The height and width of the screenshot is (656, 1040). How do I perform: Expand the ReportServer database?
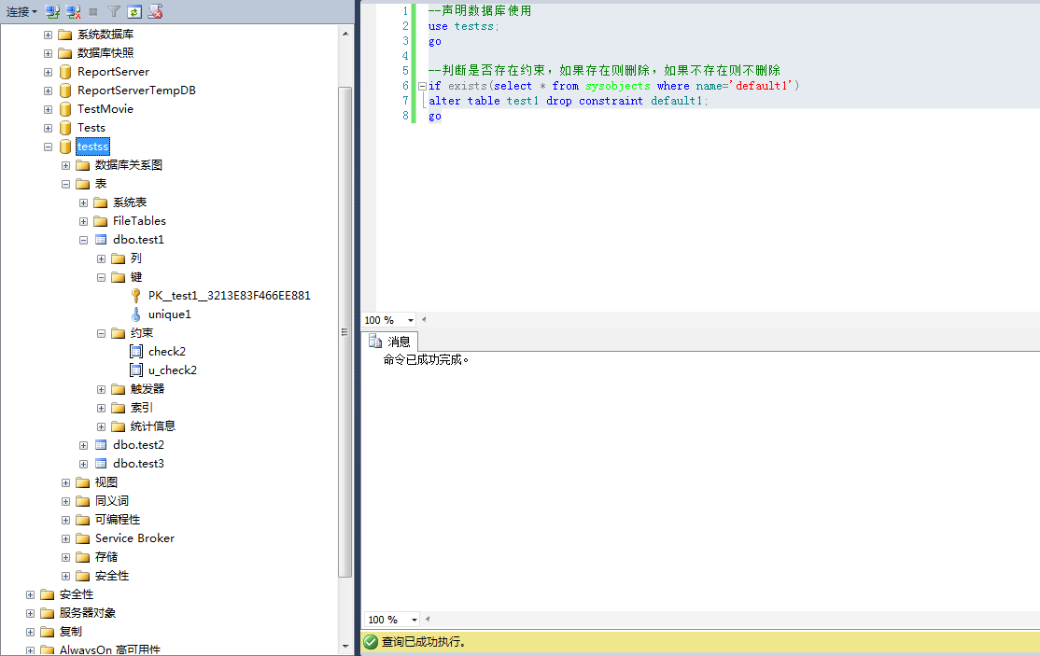pos(48,72)
